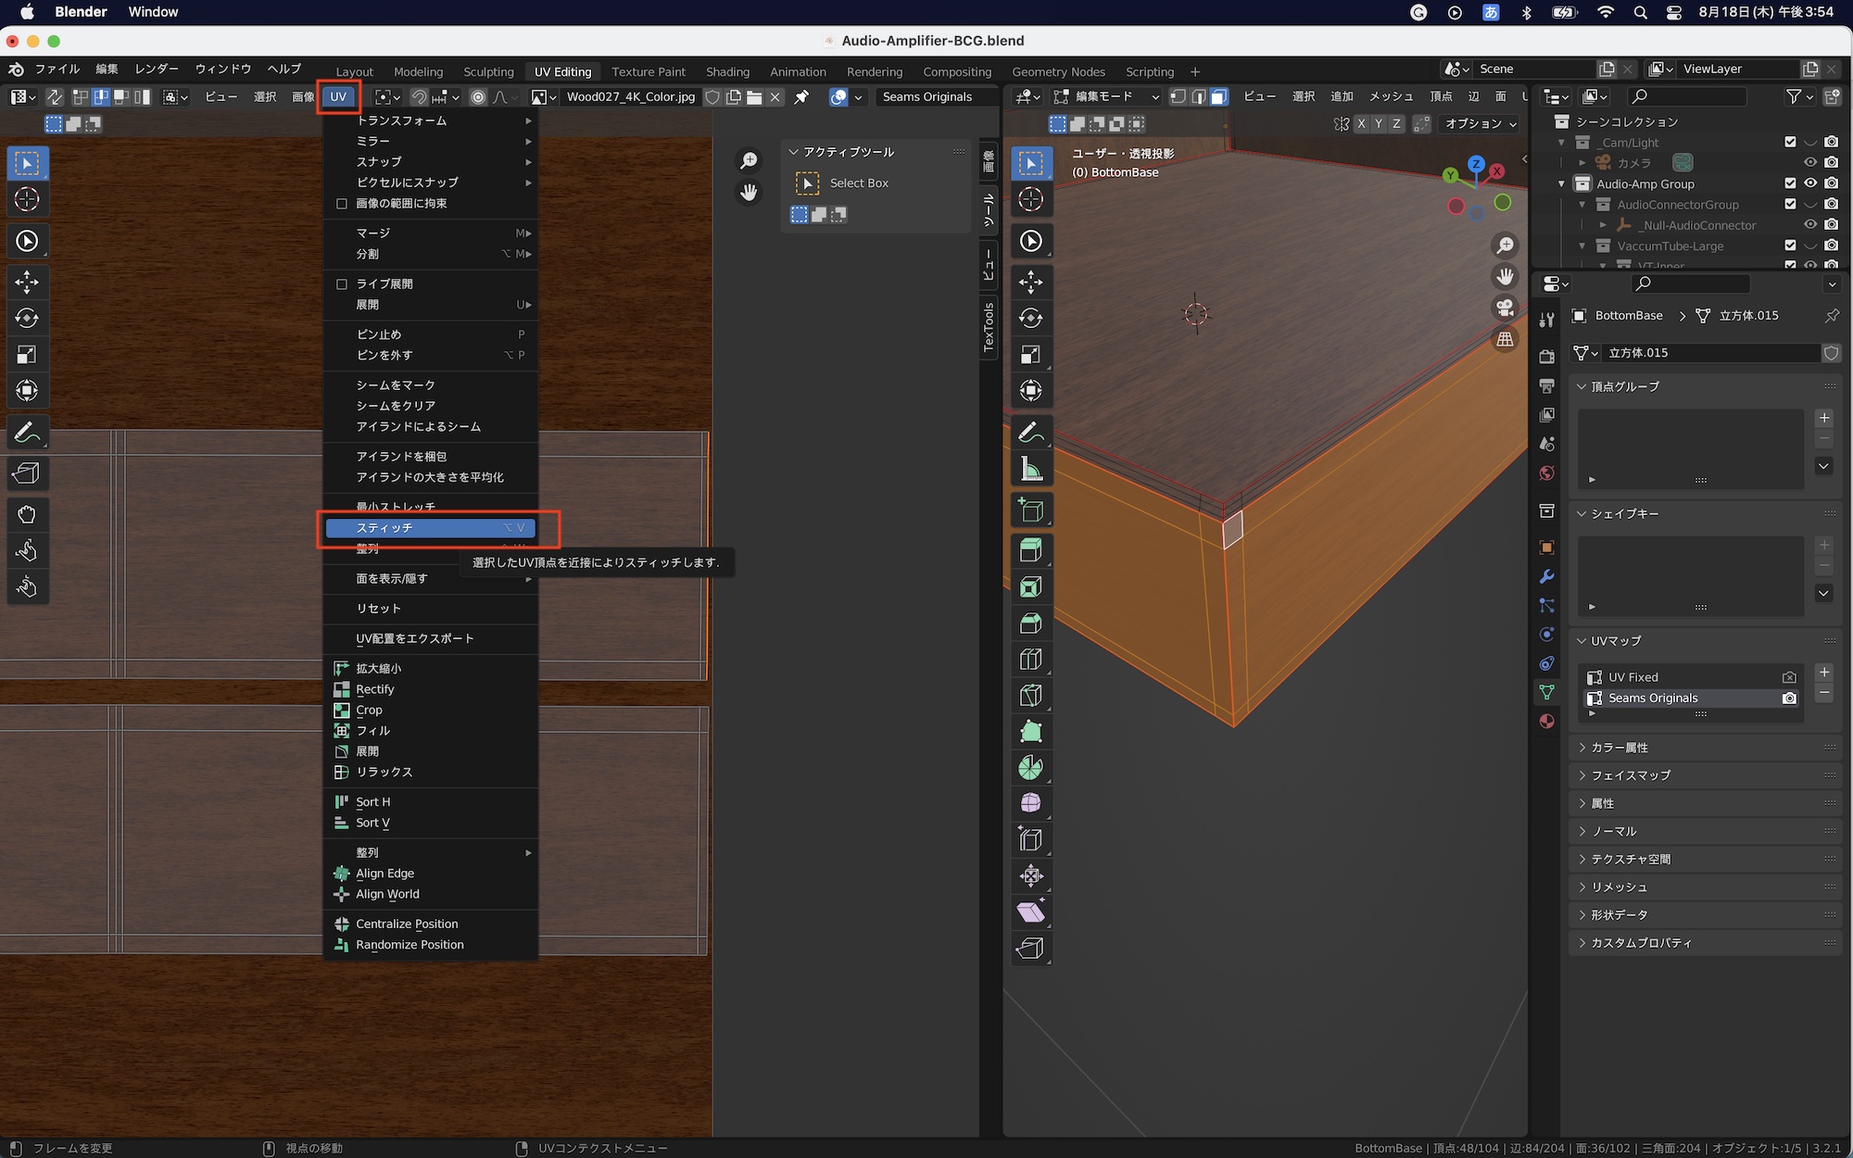Viewport: 1853px width, 1158px height.
Task: Hide カメラ with its eye icon
Action: coord(1810,162)
